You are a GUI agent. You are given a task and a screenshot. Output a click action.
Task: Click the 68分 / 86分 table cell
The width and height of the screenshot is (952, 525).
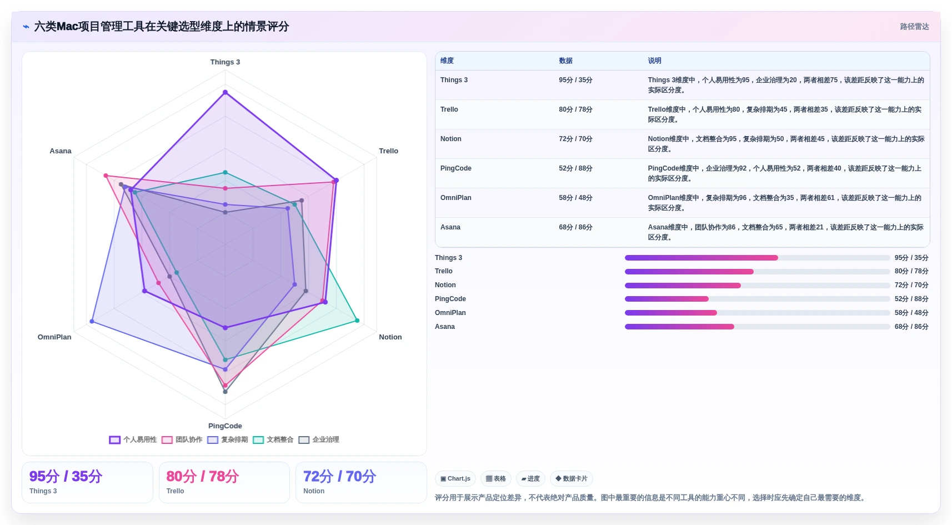pos(575,227)
